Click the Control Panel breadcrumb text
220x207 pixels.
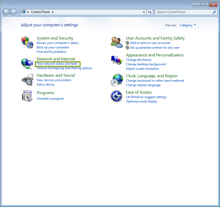(x=40, y=12)
